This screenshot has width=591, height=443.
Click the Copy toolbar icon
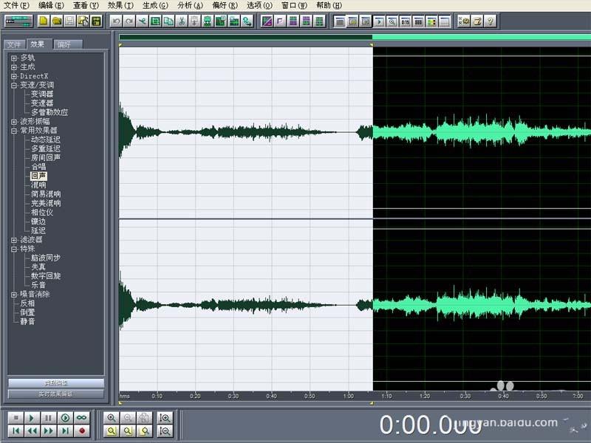coord(170,22)
